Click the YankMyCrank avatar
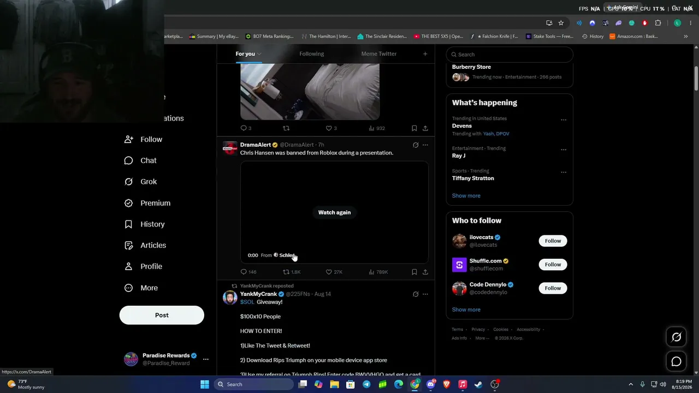Screen dimensions: 699x393 coord(230,297)
